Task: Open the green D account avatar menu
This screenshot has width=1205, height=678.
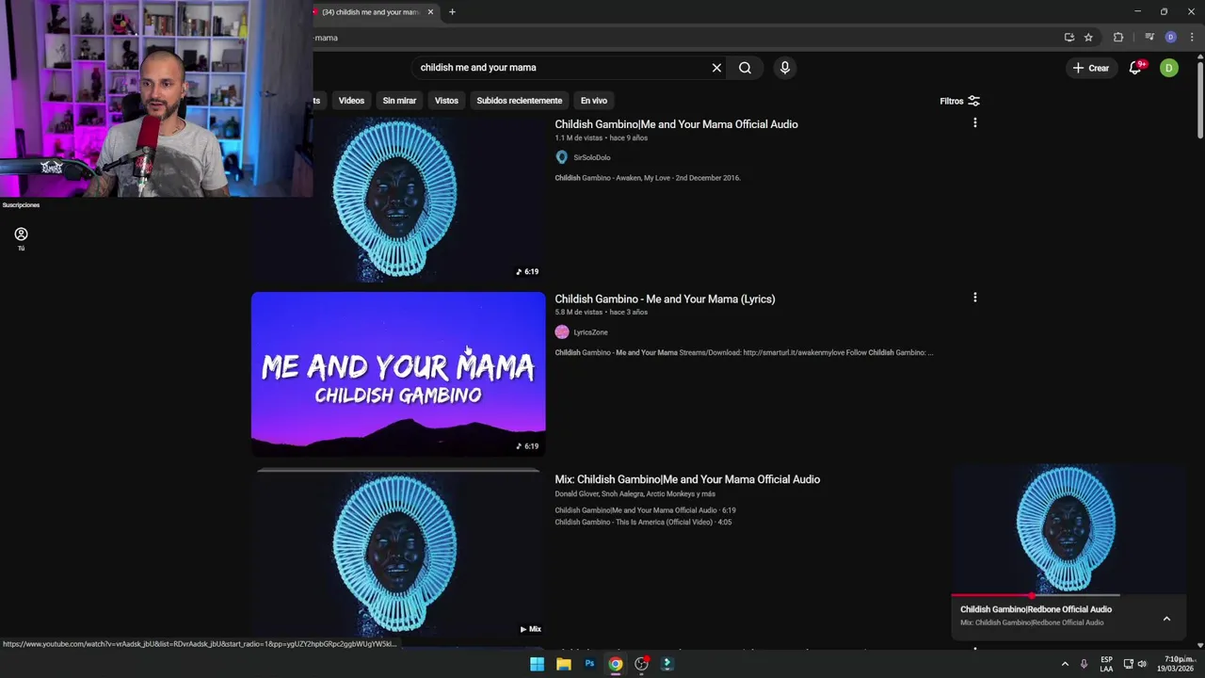Action: click(1168, 68)
